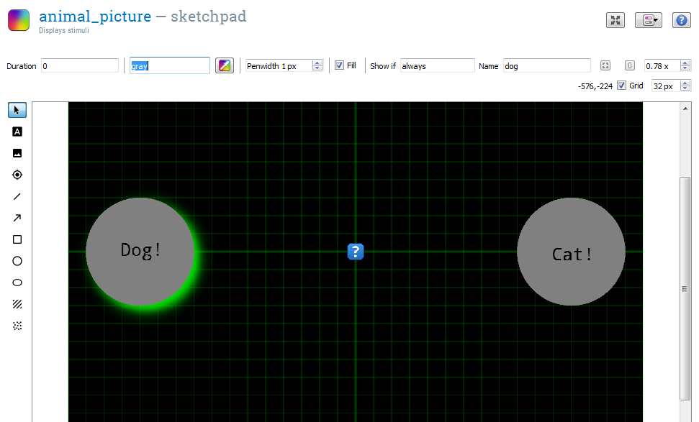Pick the arrow drawing tool

click(x=17, y=218)
